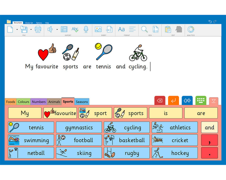Screen dimensions: 226x180
Task: Toggle the green on-screen keyboard button
Action: click(x=201, y=101)
